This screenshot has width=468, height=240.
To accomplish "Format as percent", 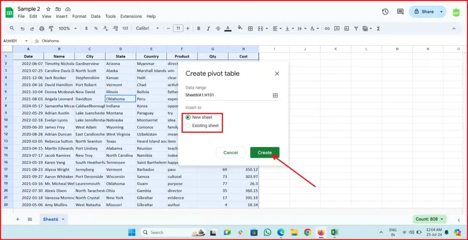I will point(96,29).
